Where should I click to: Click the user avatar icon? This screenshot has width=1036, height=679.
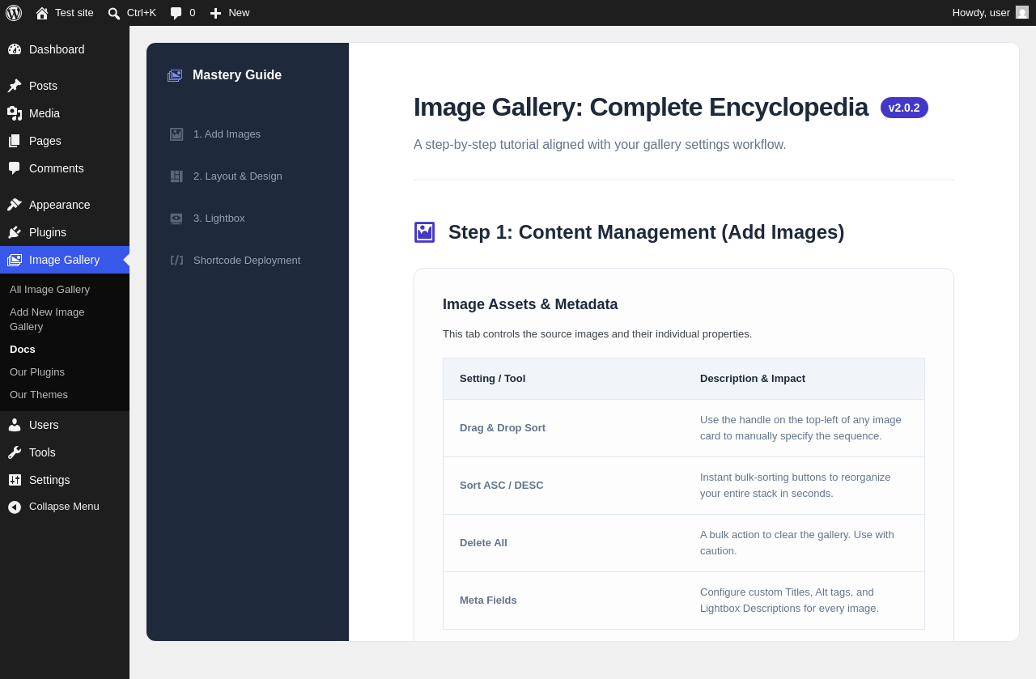pos(1022,12)
